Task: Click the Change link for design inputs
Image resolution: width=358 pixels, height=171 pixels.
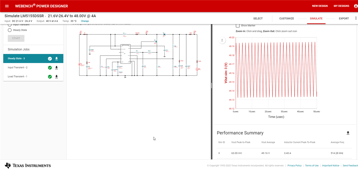Action: 85,21
